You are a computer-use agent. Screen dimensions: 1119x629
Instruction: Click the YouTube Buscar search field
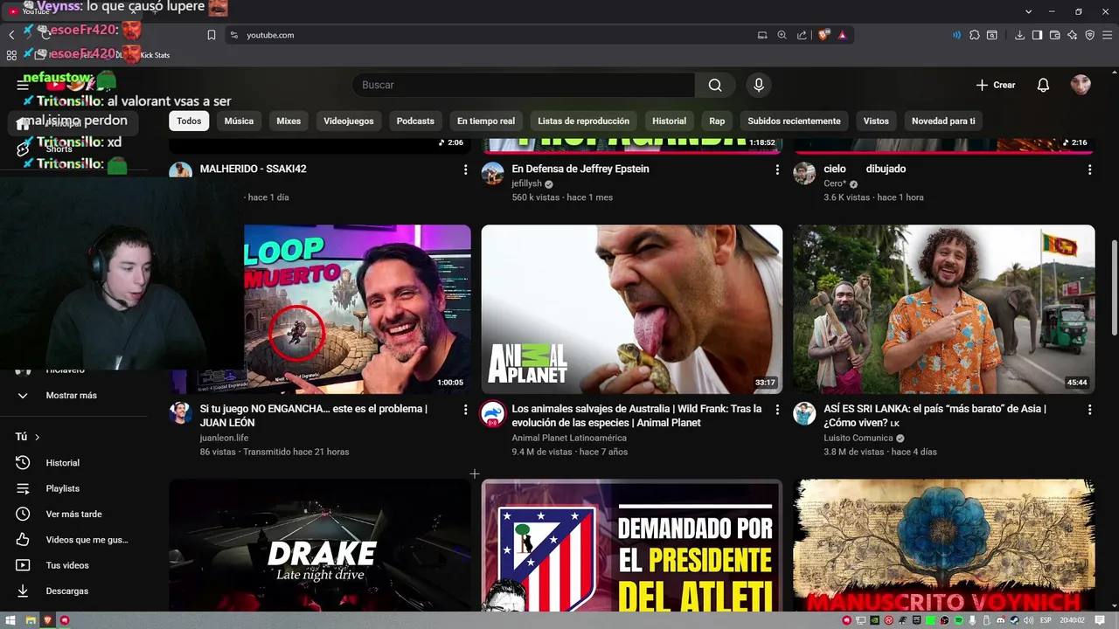[x=524, y=85]
